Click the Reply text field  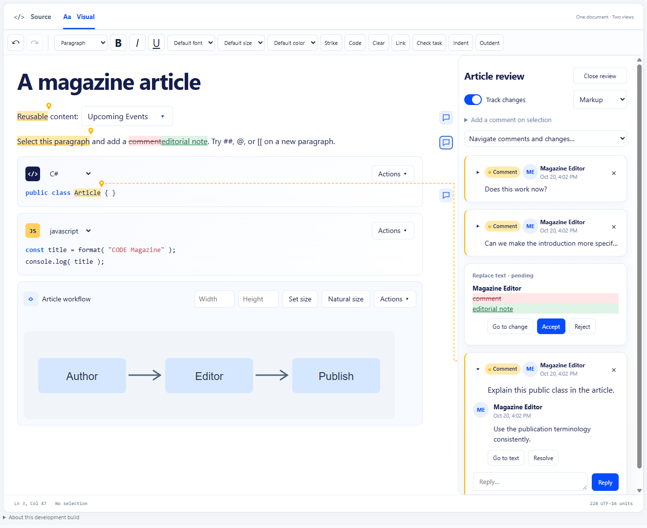[x=530, y=482]
